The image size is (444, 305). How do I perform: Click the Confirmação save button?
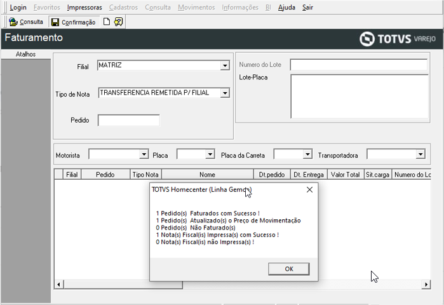click(x=74, y=22)
